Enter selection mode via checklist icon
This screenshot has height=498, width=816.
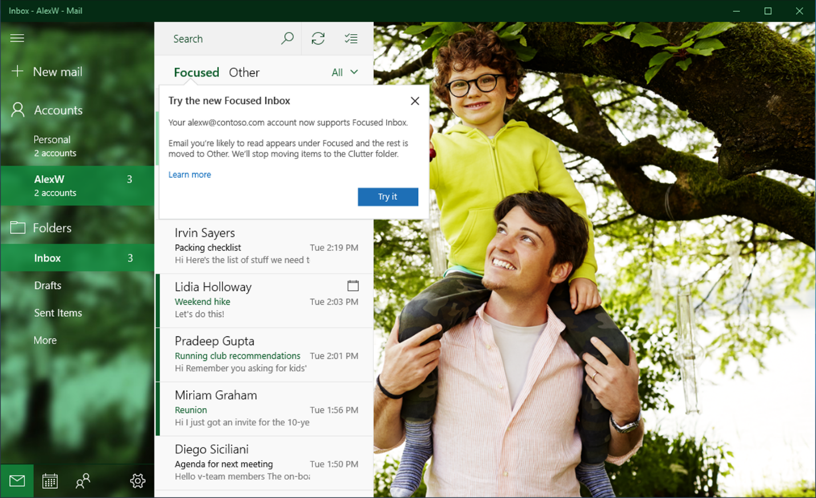351,39
